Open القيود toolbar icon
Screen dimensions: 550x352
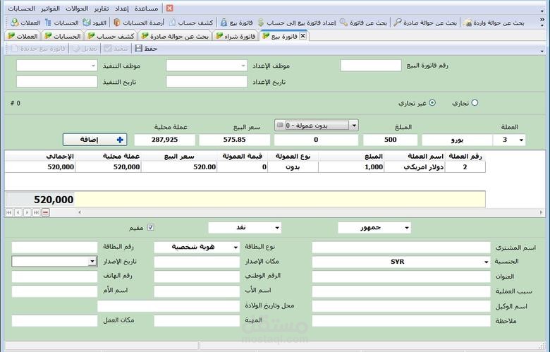pyautogui.click(x=87, y=23)
